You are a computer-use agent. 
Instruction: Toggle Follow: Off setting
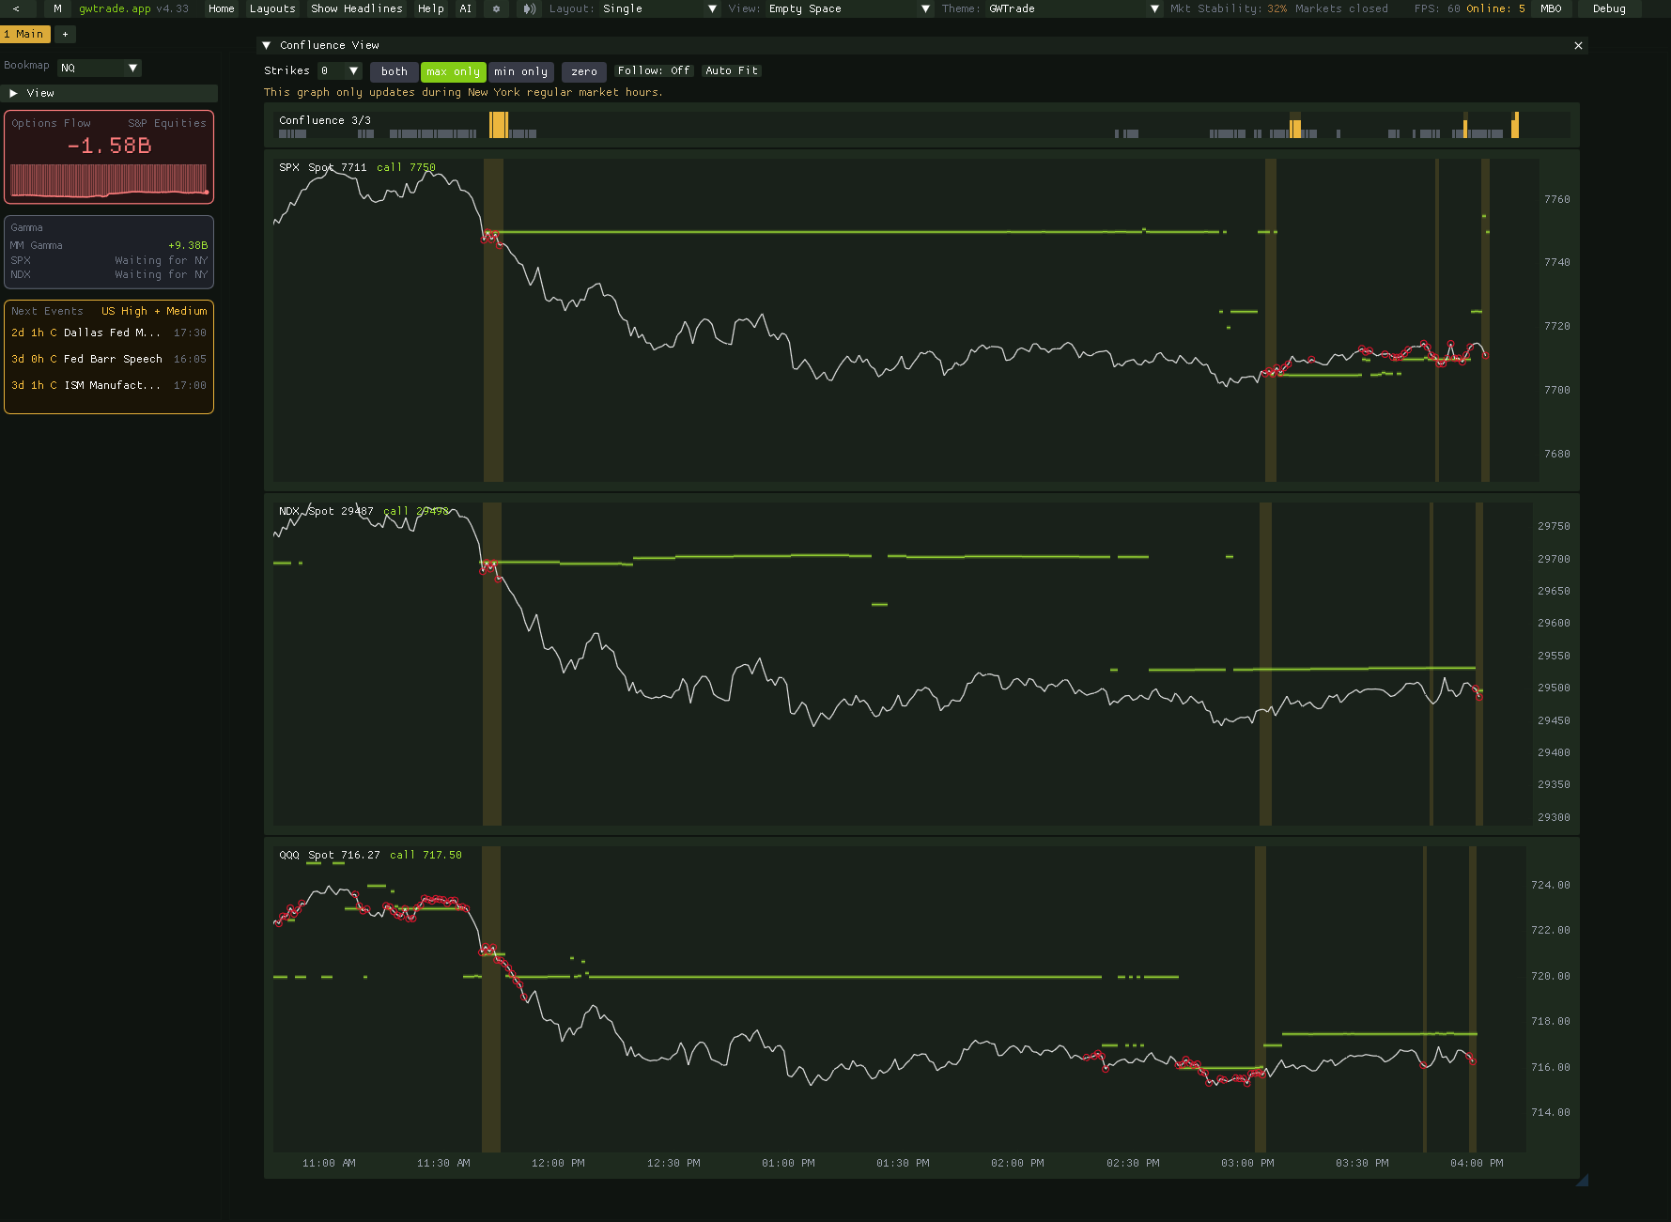pyautogui.click(x=654, y=70)
